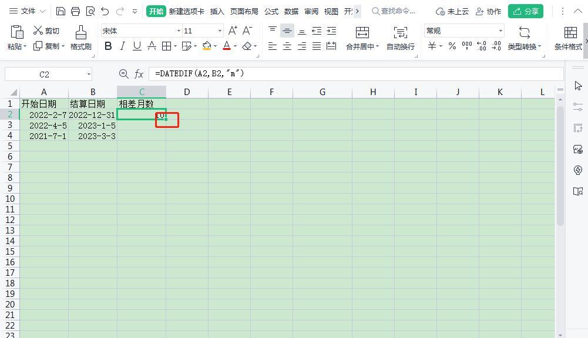Toggle Italic formatting
The height and width of the screenshot is (338, 588).
123,46
